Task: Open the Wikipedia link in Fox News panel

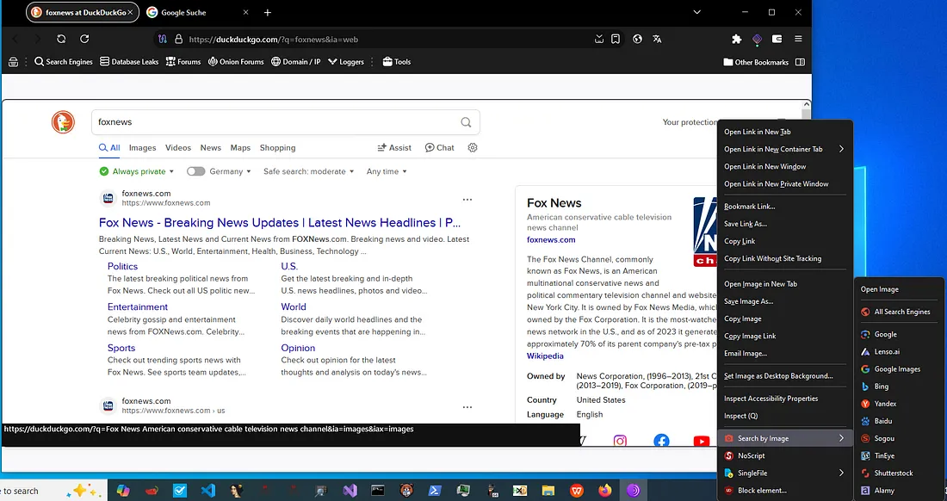Action: click(x=545, y=356)
